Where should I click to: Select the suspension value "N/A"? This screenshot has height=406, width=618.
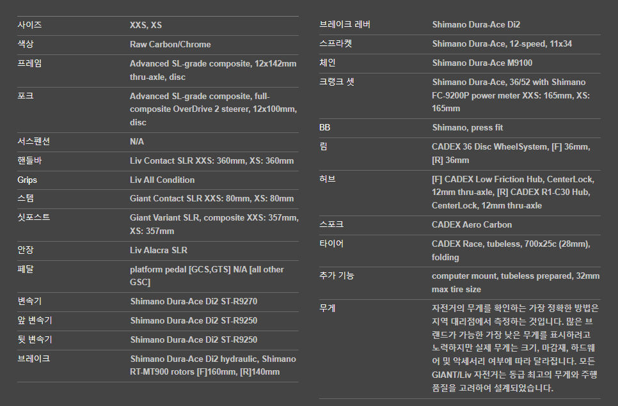coord(137,142)
